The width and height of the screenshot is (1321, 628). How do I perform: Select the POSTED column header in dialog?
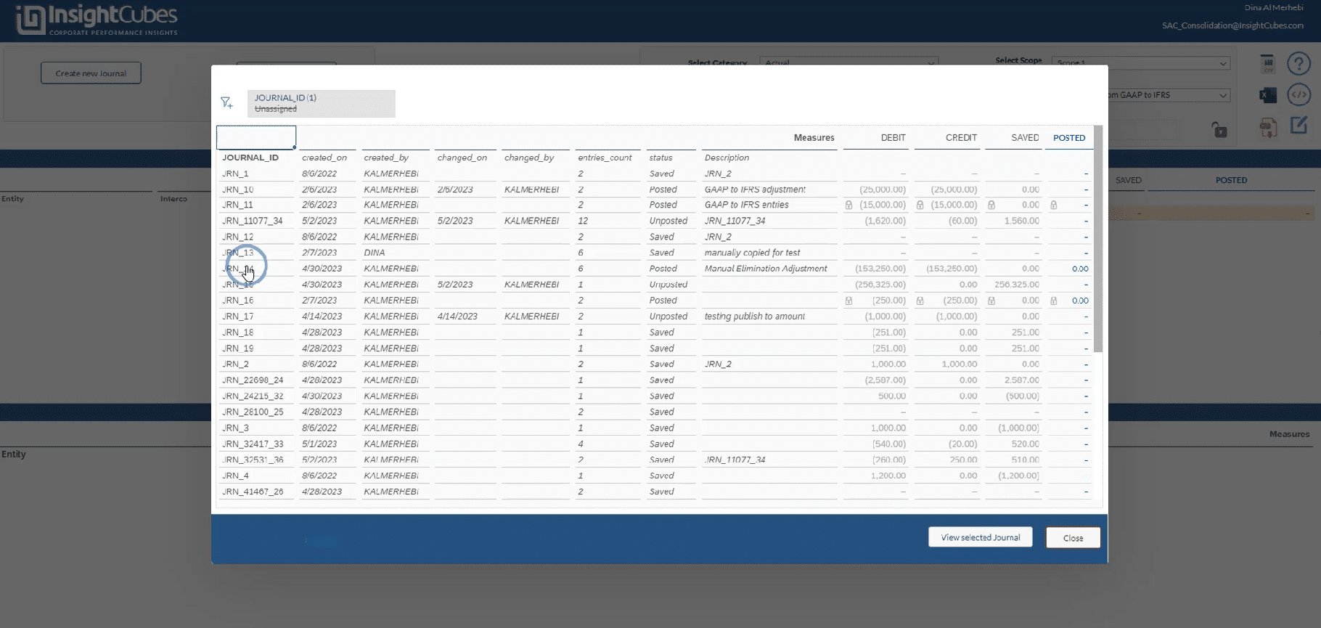point(1068,138)
